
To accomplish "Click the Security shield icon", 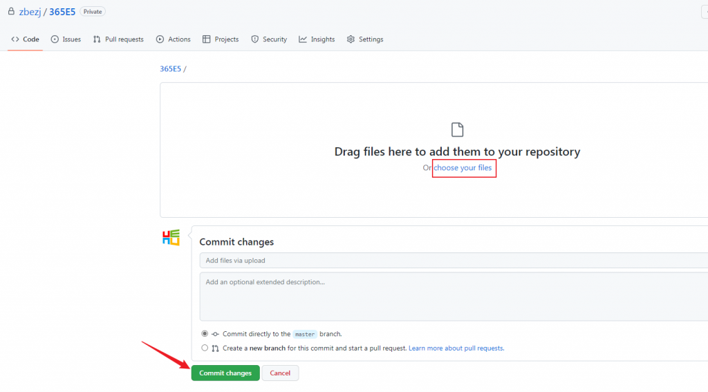I will 255,39.
